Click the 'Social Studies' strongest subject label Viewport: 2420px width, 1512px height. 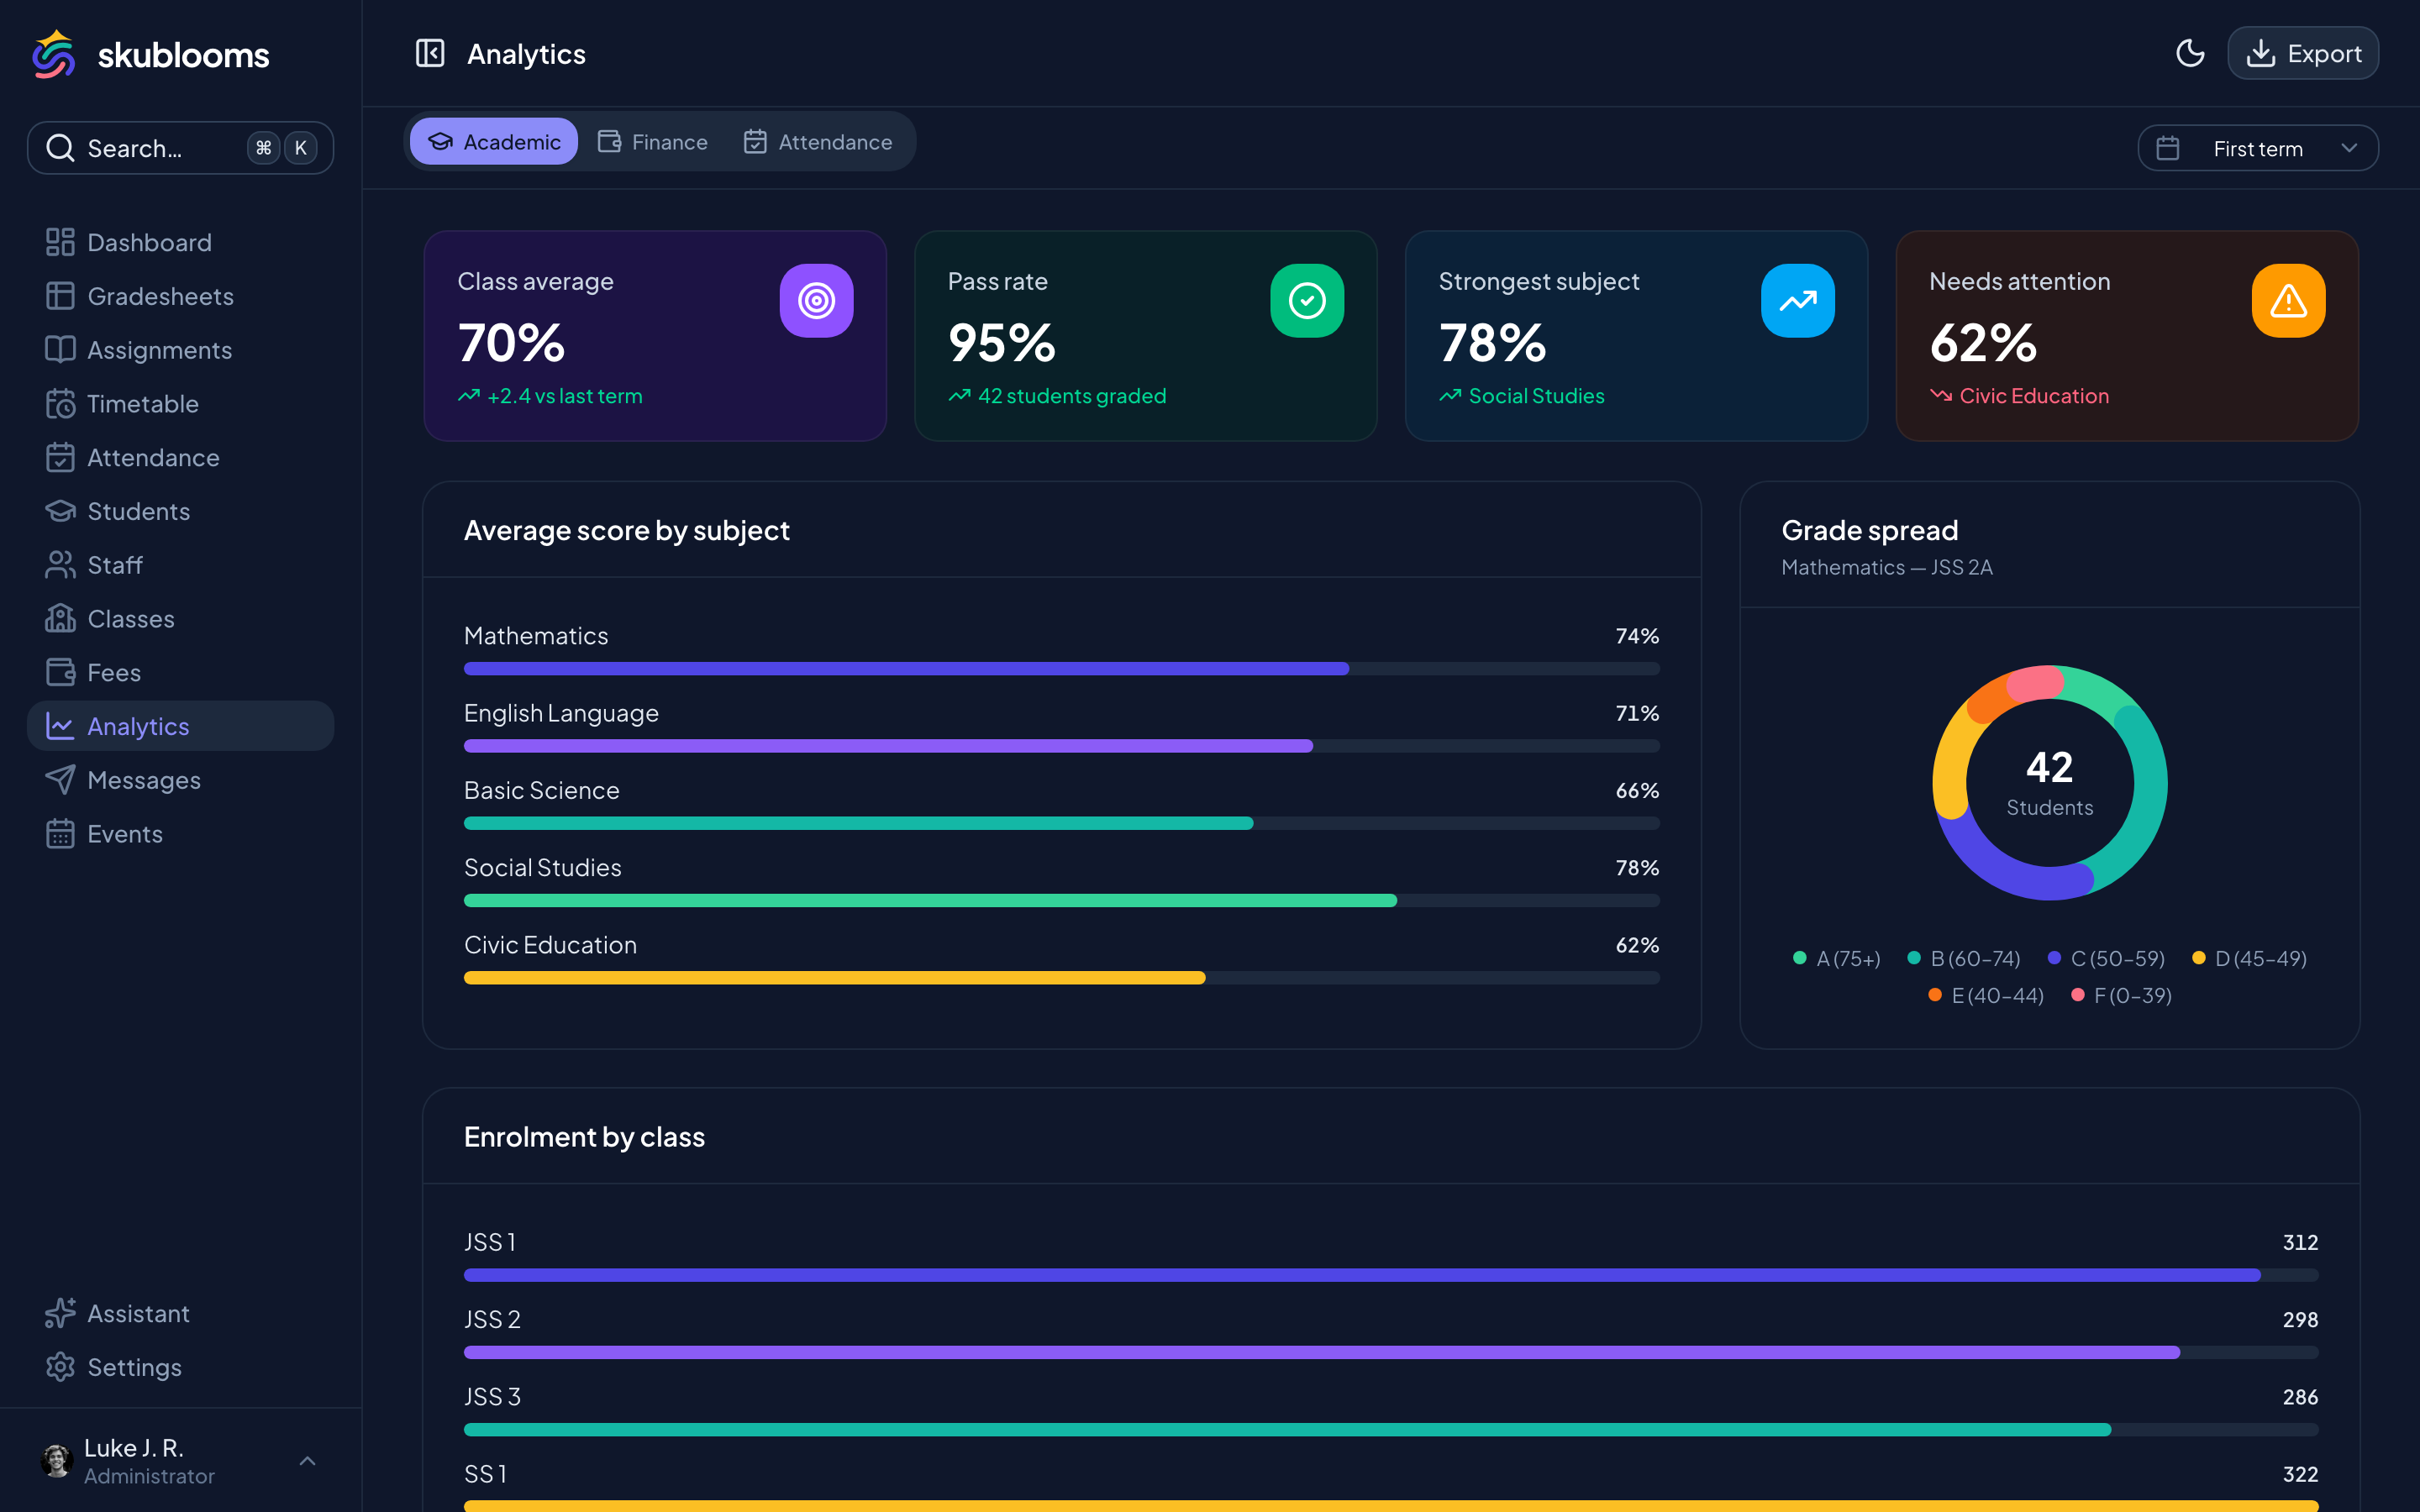[1536, 396]
